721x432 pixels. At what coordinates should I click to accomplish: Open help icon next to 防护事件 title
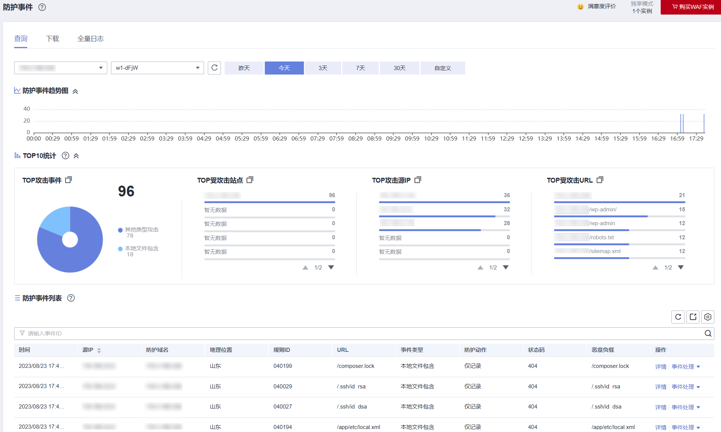42,7
